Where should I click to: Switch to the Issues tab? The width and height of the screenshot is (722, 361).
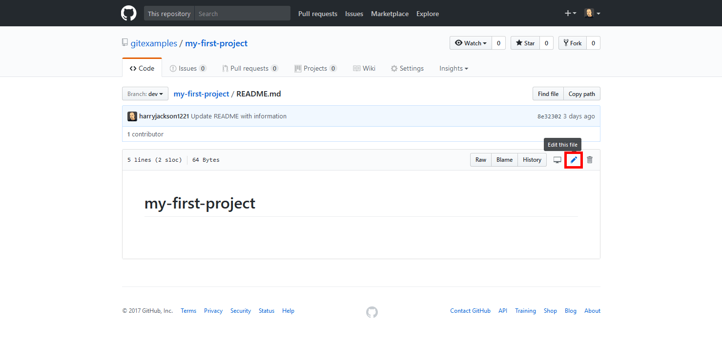pos(188,68)
